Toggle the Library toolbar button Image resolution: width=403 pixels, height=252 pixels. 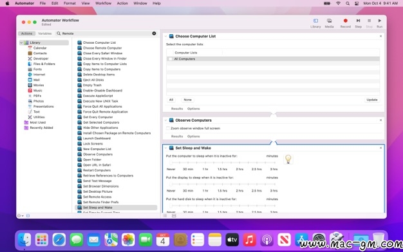click(315, 23)
